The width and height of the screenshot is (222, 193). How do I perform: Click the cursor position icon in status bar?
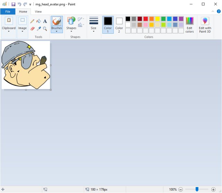pos(3,189)
